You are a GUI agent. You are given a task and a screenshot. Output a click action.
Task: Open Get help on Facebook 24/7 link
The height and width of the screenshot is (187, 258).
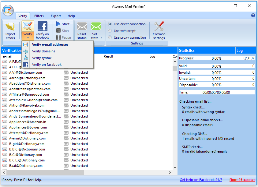click(x=201, y=180)
